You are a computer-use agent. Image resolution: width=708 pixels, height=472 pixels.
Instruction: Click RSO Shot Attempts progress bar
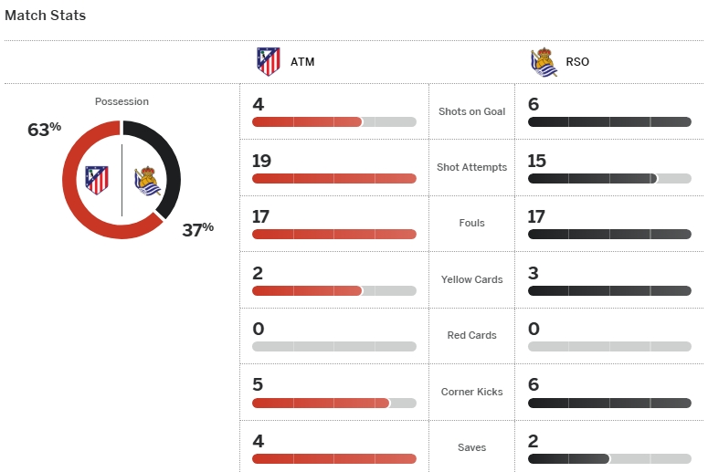pyautogui.click(x=609, y=178)
